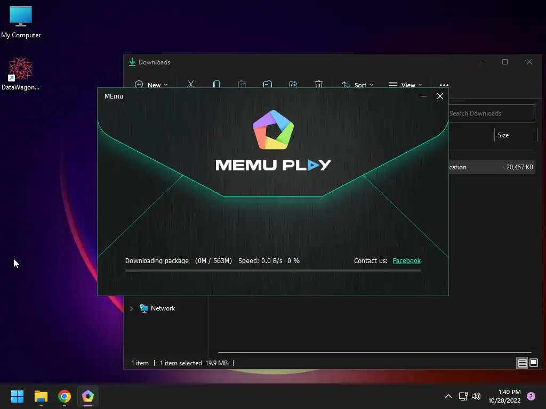Open the Windows Start menu
The image size is (546, 409).
click(17, 396)
